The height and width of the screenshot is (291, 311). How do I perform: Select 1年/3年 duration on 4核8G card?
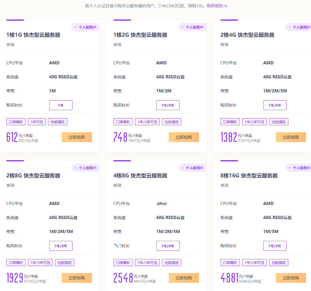[x=168, y=246]
